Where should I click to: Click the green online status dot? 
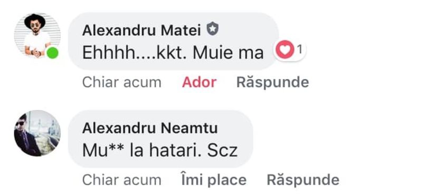tap(52, 53)
